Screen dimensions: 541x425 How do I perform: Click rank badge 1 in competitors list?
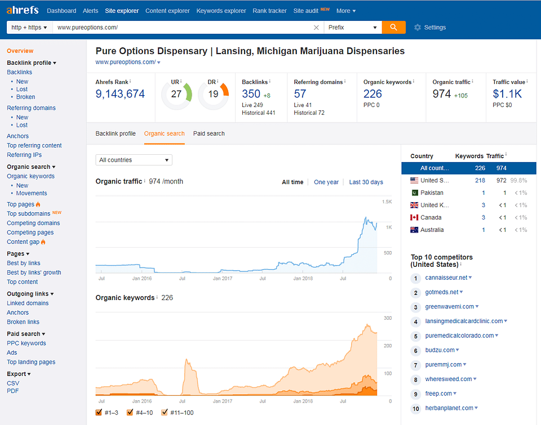click(416, 278)
